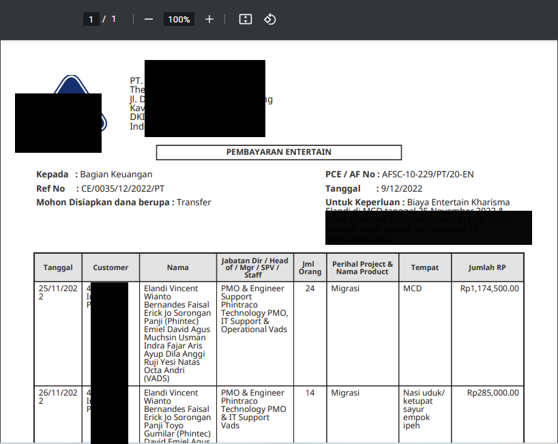Viewport: 558px width, 444px height.
Task: Activate the fit-to-page icon
Action: coord(245,19)
